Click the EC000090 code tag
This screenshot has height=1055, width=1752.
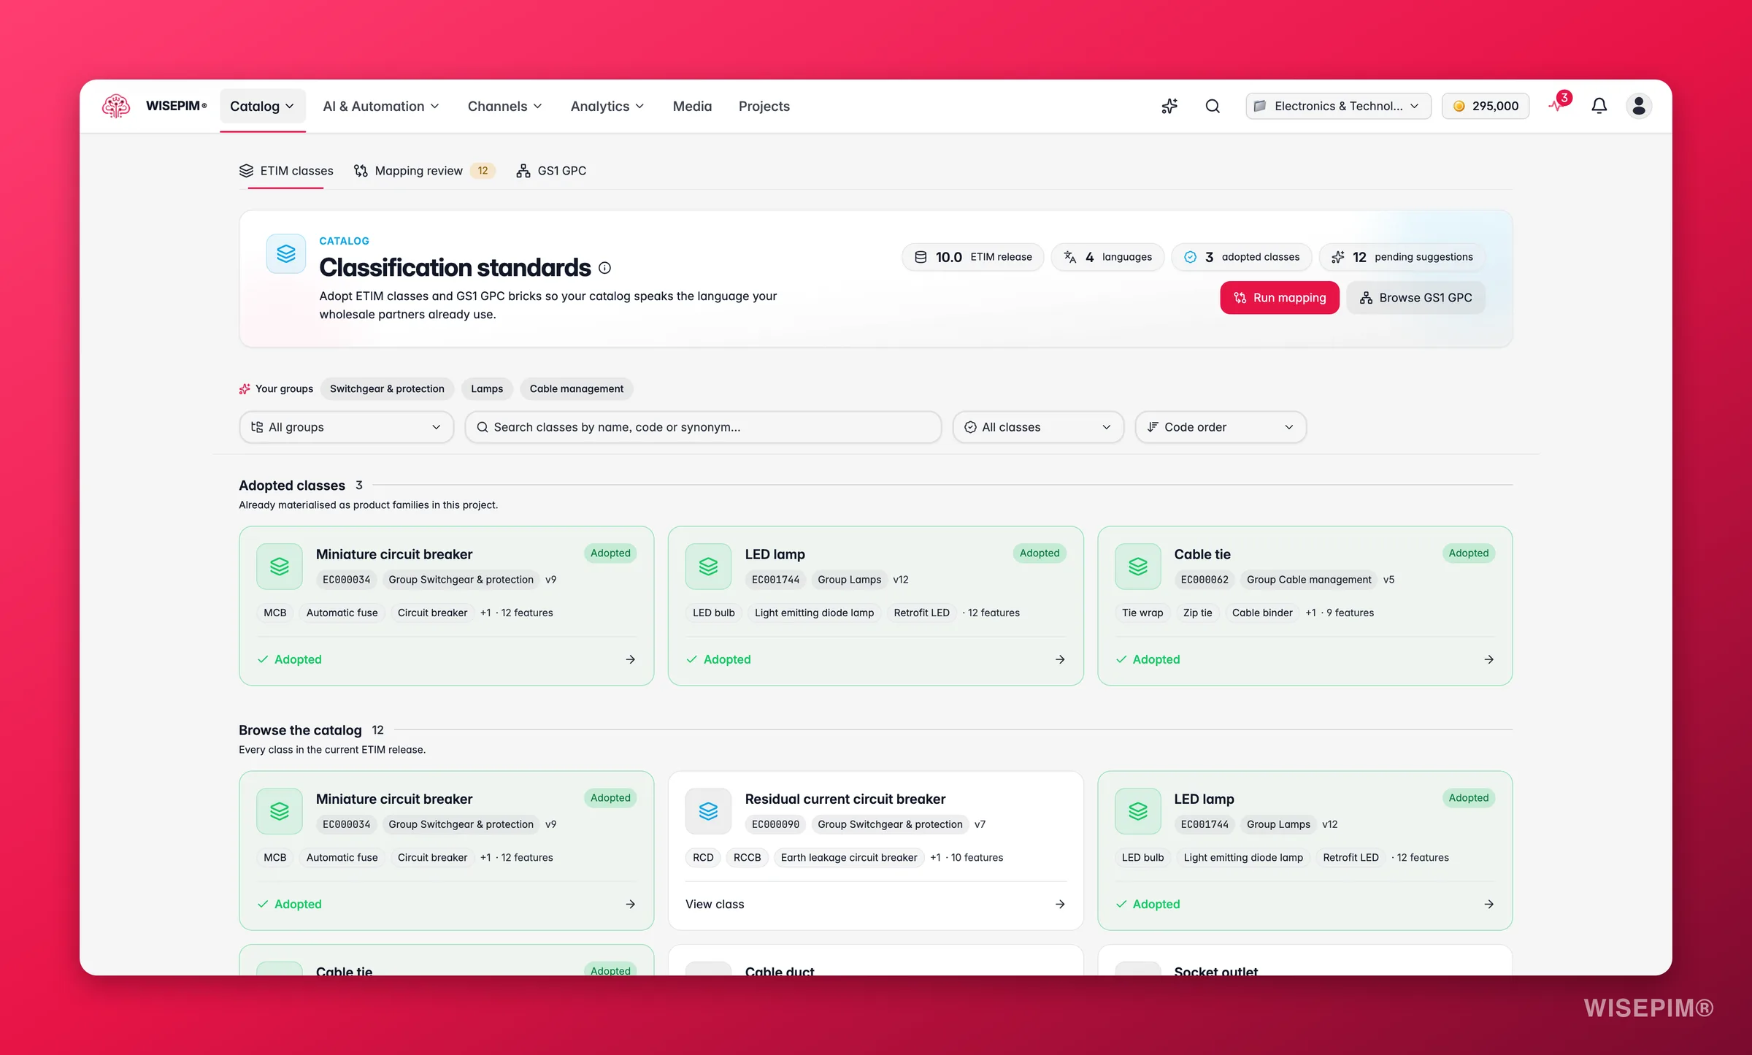[x=776, y=824]
